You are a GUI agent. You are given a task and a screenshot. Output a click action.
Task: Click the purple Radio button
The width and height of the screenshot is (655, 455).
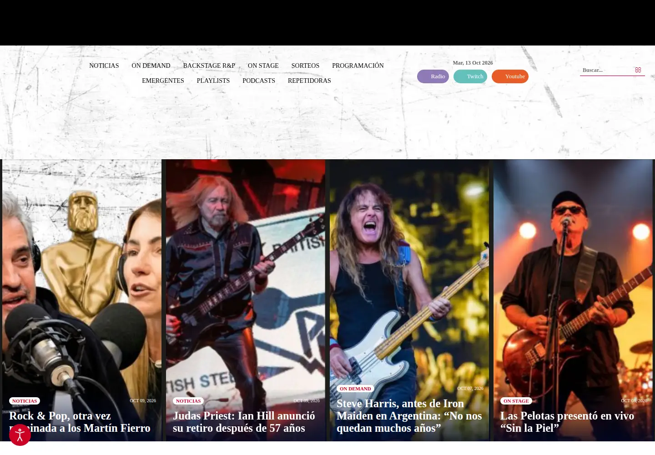(x=433, y=76)
